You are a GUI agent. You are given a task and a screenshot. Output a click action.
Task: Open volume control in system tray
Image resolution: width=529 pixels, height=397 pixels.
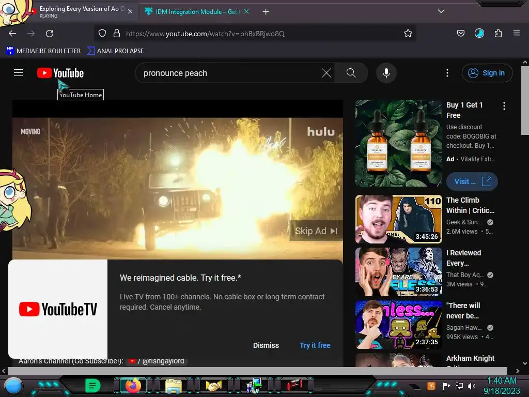click(x=472, y=386)
